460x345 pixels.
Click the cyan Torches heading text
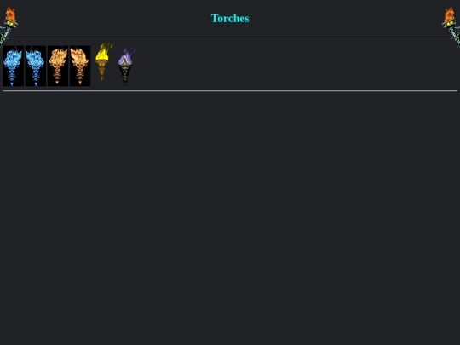pyautogui.click(x=230, y=18)
